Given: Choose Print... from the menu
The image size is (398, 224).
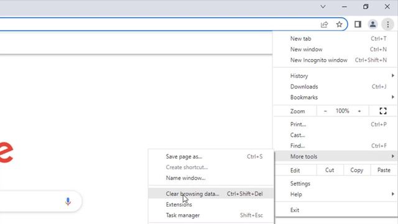Looking at the screenshot, I should click(335, 124).
